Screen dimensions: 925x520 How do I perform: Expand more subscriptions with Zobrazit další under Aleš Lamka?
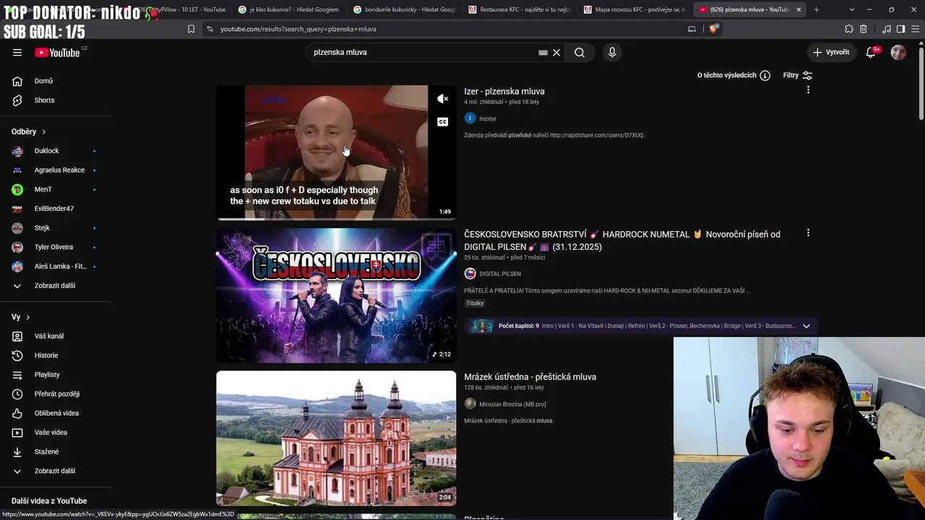click(56, 285)
